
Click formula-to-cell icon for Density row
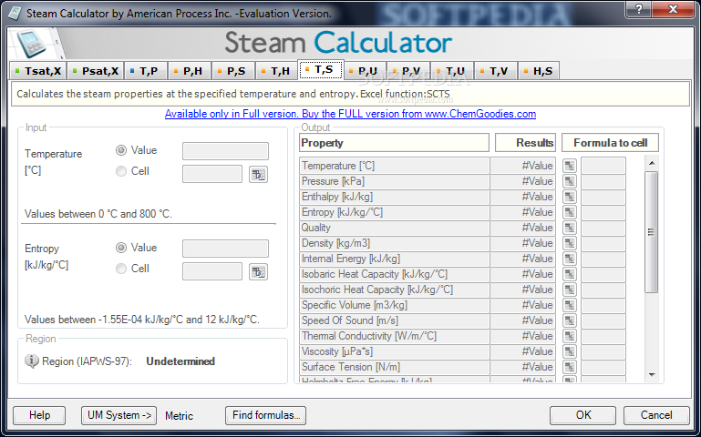click(x=569, y=243)
